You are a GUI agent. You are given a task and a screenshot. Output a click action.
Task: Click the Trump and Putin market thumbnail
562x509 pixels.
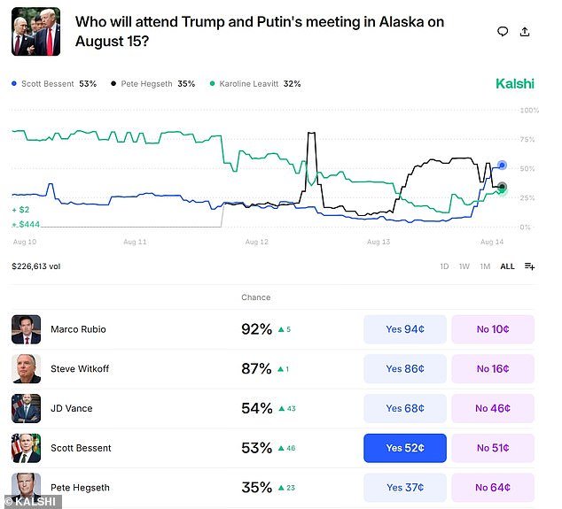pyautogui.click(x=35, y=32)
